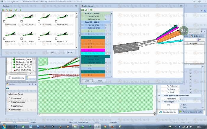Click Close in Traffic Lanes dialog

87,81
